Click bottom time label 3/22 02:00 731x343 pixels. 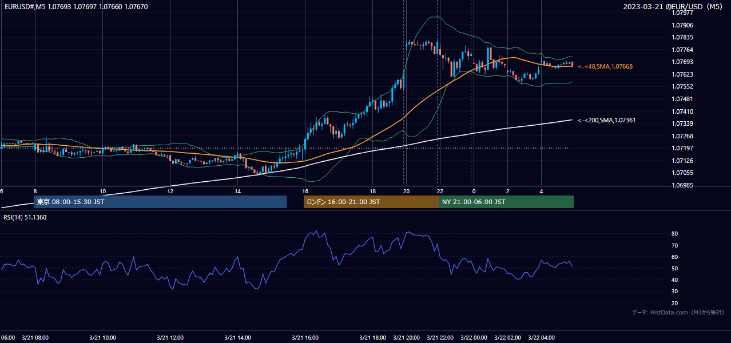click(508, 337)
